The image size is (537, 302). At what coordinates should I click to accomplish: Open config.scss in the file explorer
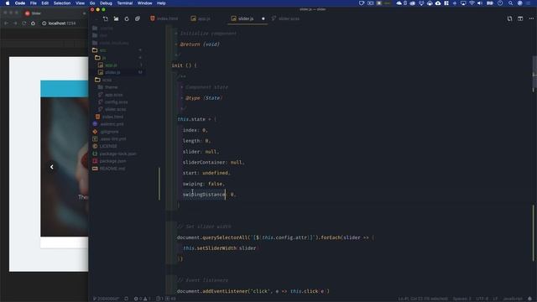tap(117, 102)
